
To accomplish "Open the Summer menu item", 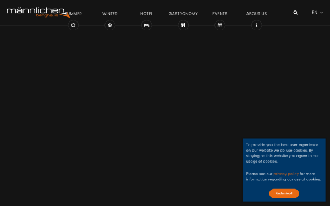I will (74, 14).
